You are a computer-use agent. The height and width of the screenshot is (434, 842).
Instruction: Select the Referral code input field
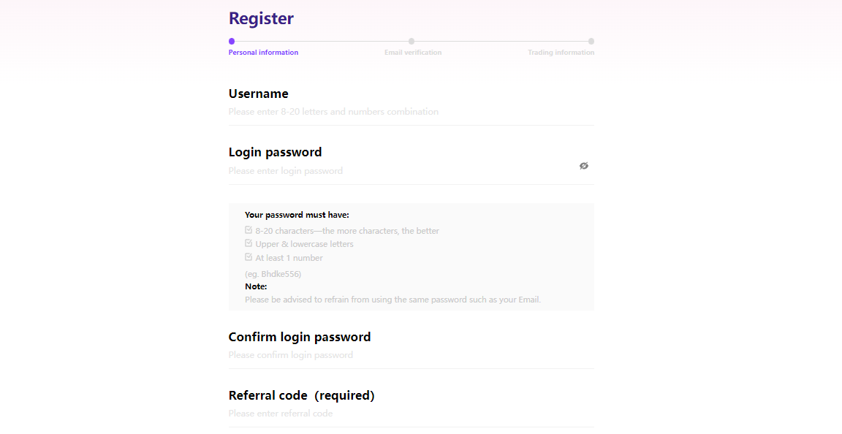coord(411,414)
